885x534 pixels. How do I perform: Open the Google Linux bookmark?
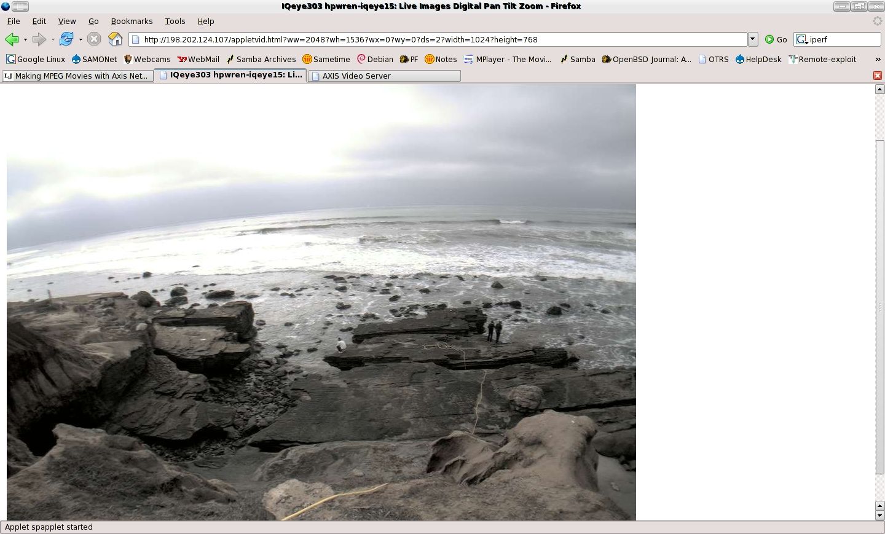36,59
